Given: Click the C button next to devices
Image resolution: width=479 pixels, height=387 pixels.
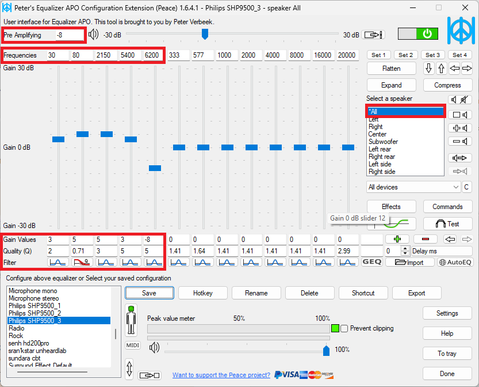Looking at the screenshot, I should (466, 187).
